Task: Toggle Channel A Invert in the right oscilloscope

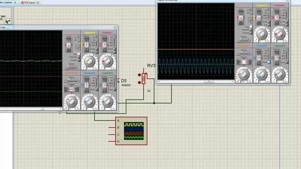Action: pos(269,22)
